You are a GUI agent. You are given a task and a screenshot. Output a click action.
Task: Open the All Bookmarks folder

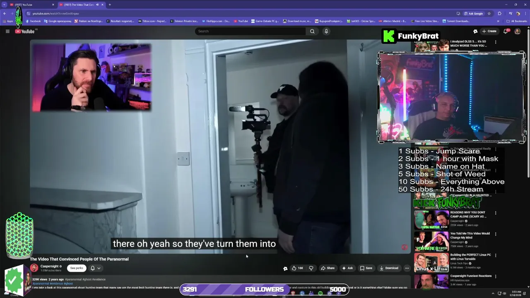point(517,21)
